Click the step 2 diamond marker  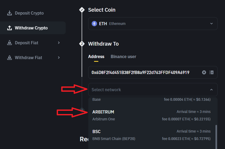82,44
